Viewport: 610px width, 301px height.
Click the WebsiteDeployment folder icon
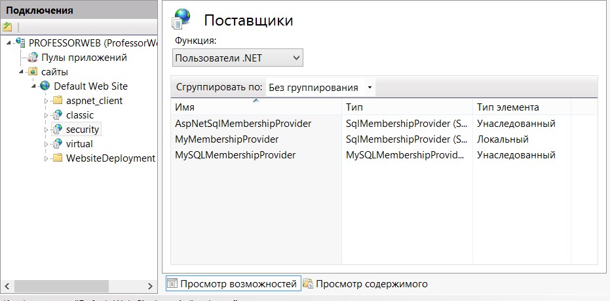[x=58, y=158]
